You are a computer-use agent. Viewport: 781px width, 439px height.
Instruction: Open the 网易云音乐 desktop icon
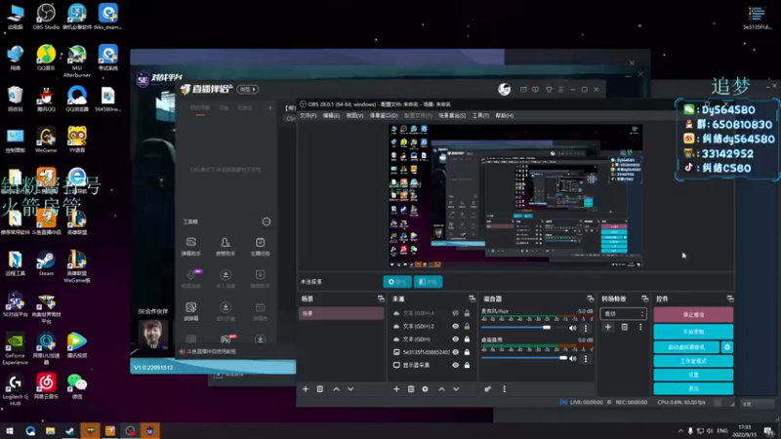(x=46, y=386)
